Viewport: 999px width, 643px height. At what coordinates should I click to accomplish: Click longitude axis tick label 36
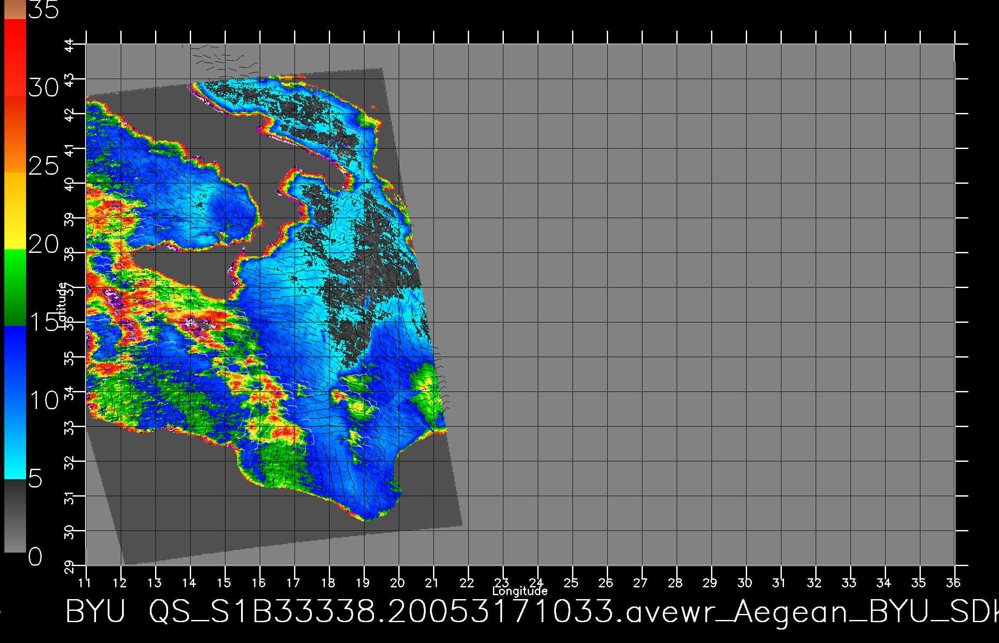[953, 583]
